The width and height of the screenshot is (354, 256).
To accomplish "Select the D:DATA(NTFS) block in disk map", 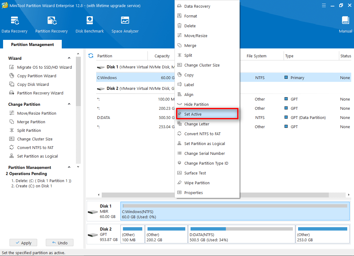I will point(241,235).
